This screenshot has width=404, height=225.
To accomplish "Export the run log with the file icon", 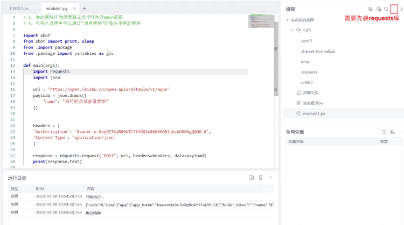I will click(x=252, y=178).
